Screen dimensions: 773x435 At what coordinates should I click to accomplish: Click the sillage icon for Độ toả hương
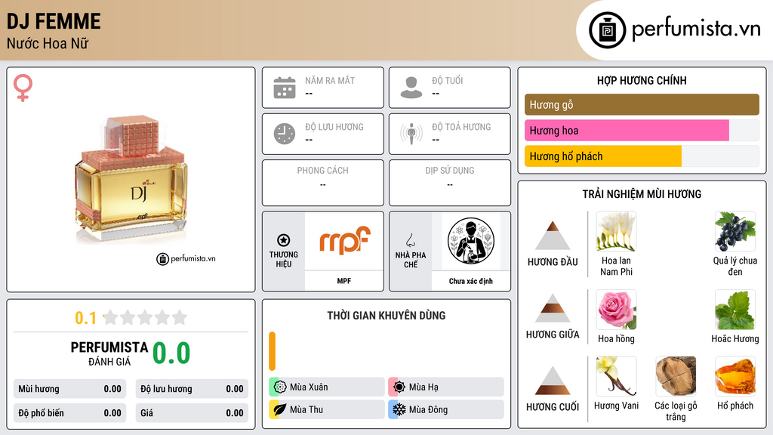click(x=411, y=134)
